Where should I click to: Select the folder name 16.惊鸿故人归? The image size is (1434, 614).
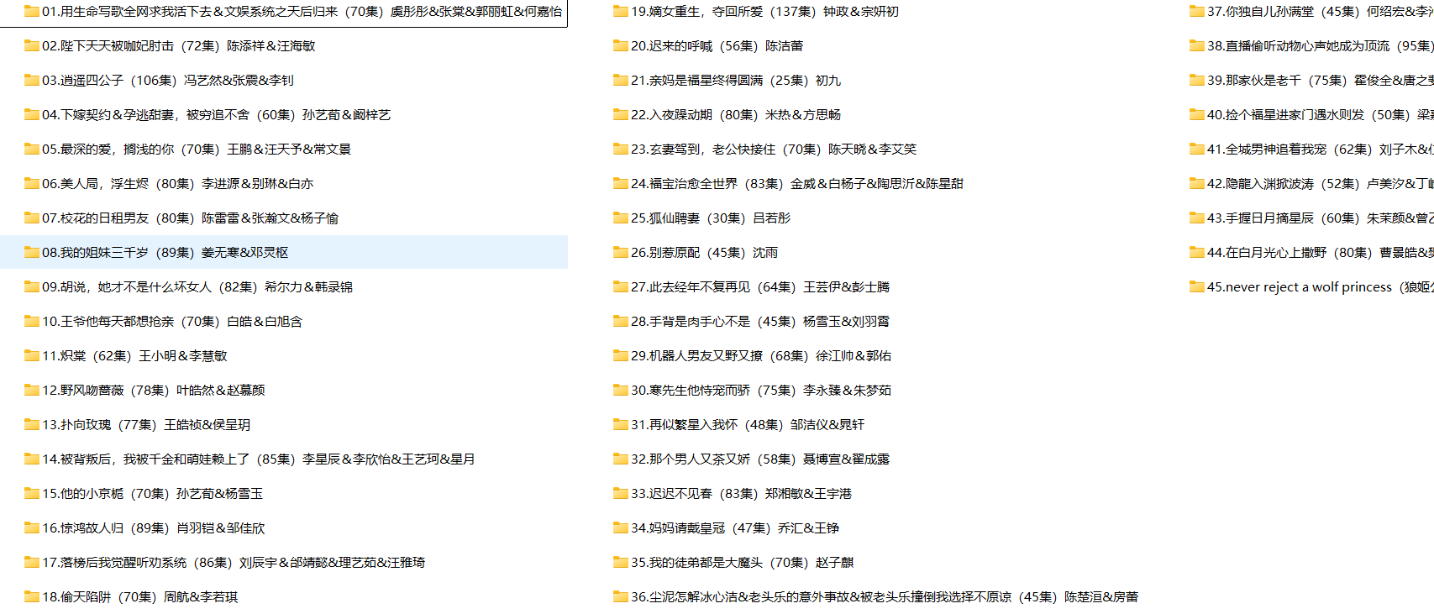[83, 527]
